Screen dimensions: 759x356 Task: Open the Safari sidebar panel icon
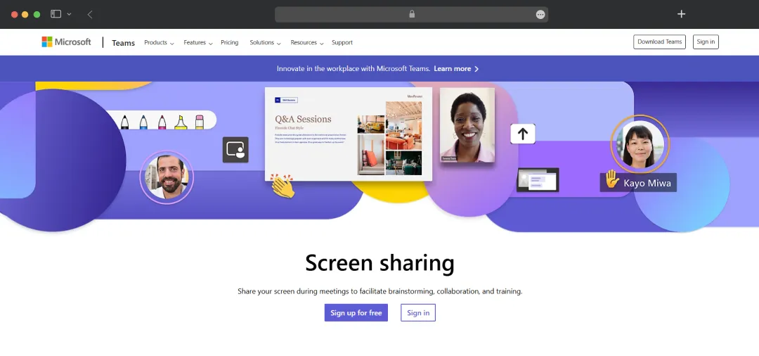coord(56,14)
